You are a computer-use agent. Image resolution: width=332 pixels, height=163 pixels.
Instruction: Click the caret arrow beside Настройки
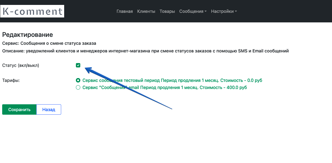pyautogui.click(x=236, y=11)
